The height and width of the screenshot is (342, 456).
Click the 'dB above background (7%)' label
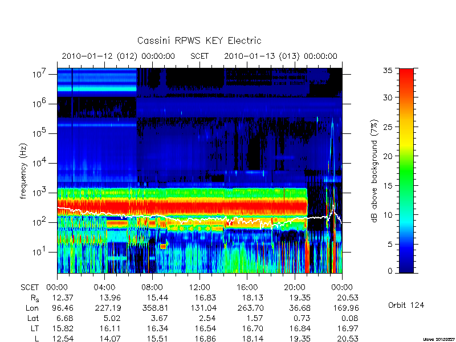point(374,171)
